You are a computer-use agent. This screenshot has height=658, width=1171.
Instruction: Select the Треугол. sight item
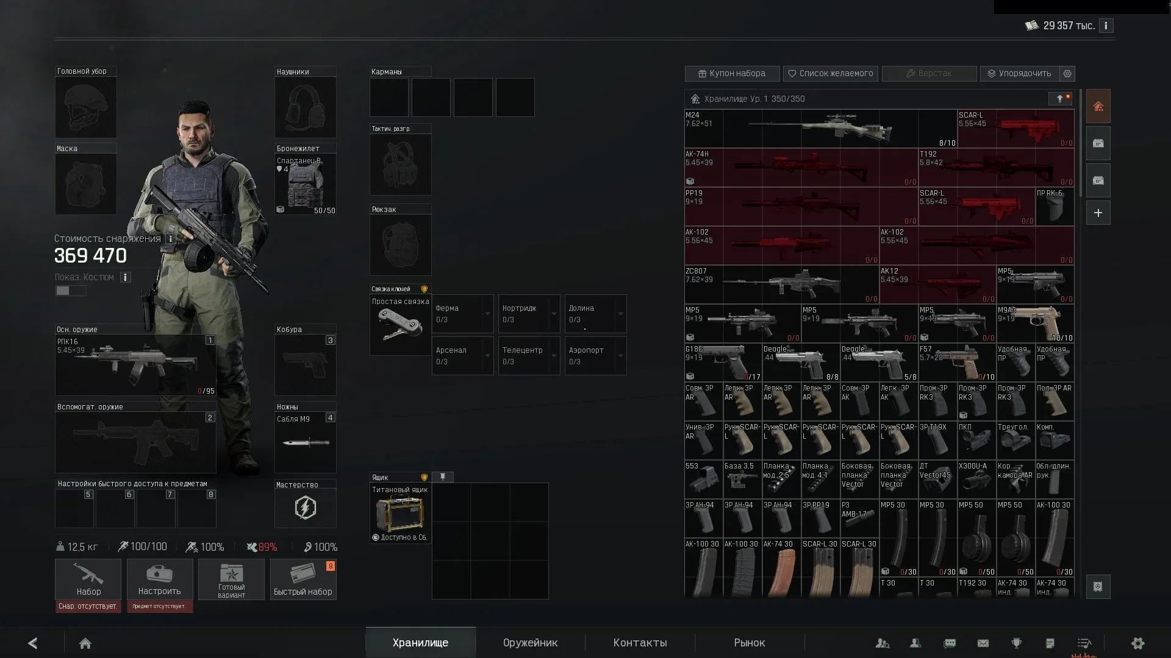click(x=1015, y=440)
